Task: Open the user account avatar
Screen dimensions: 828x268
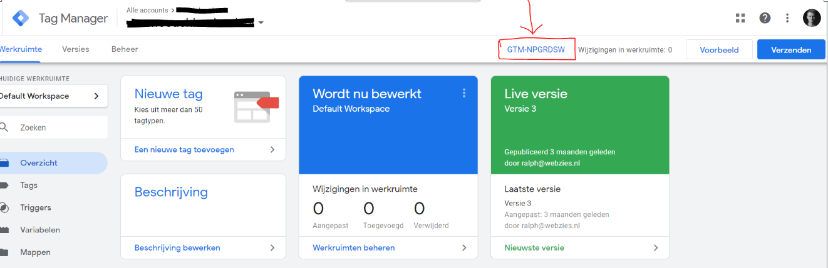Action: [812, 18]
